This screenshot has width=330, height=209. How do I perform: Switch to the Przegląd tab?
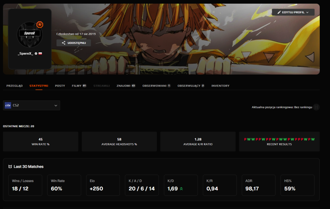click(x=15, y=86)
